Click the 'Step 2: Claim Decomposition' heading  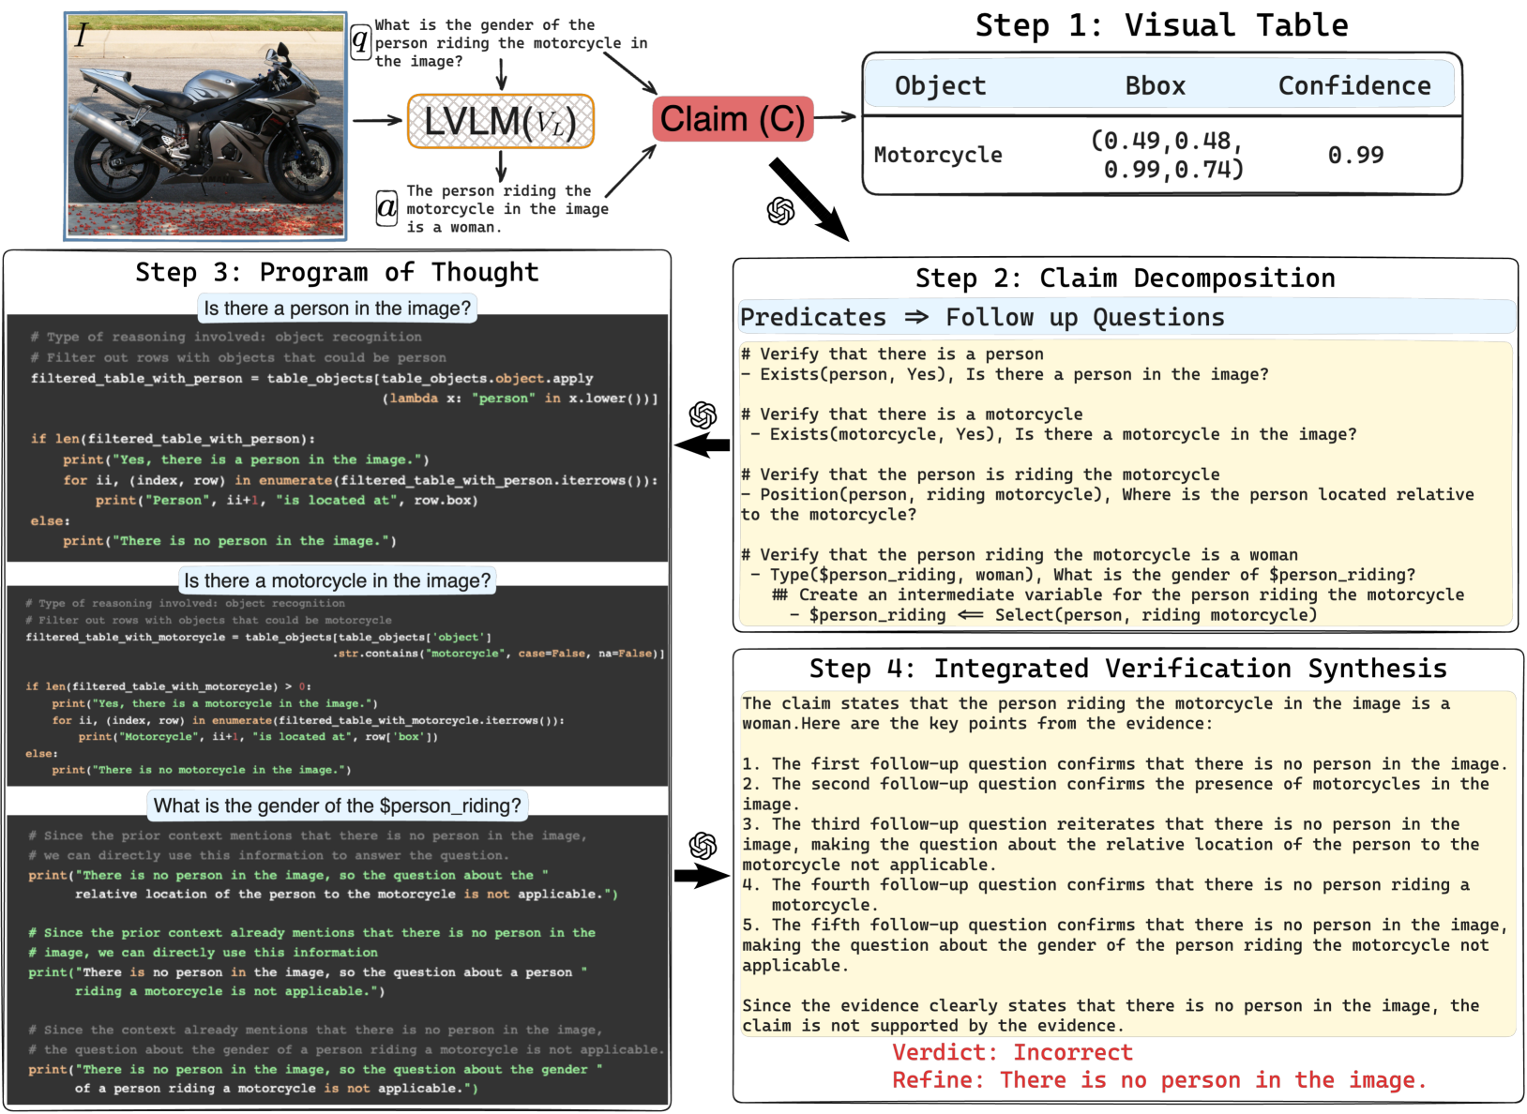1125,278
